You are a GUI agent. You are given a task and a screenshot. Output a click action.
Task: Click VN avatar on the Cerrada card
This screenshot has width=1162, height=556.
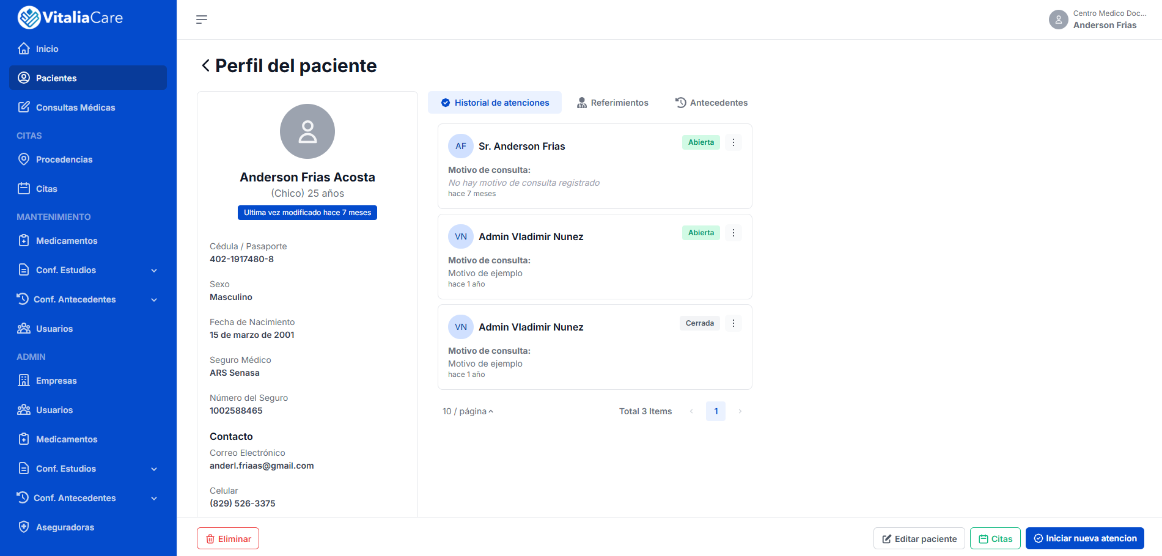coord(461,327)
